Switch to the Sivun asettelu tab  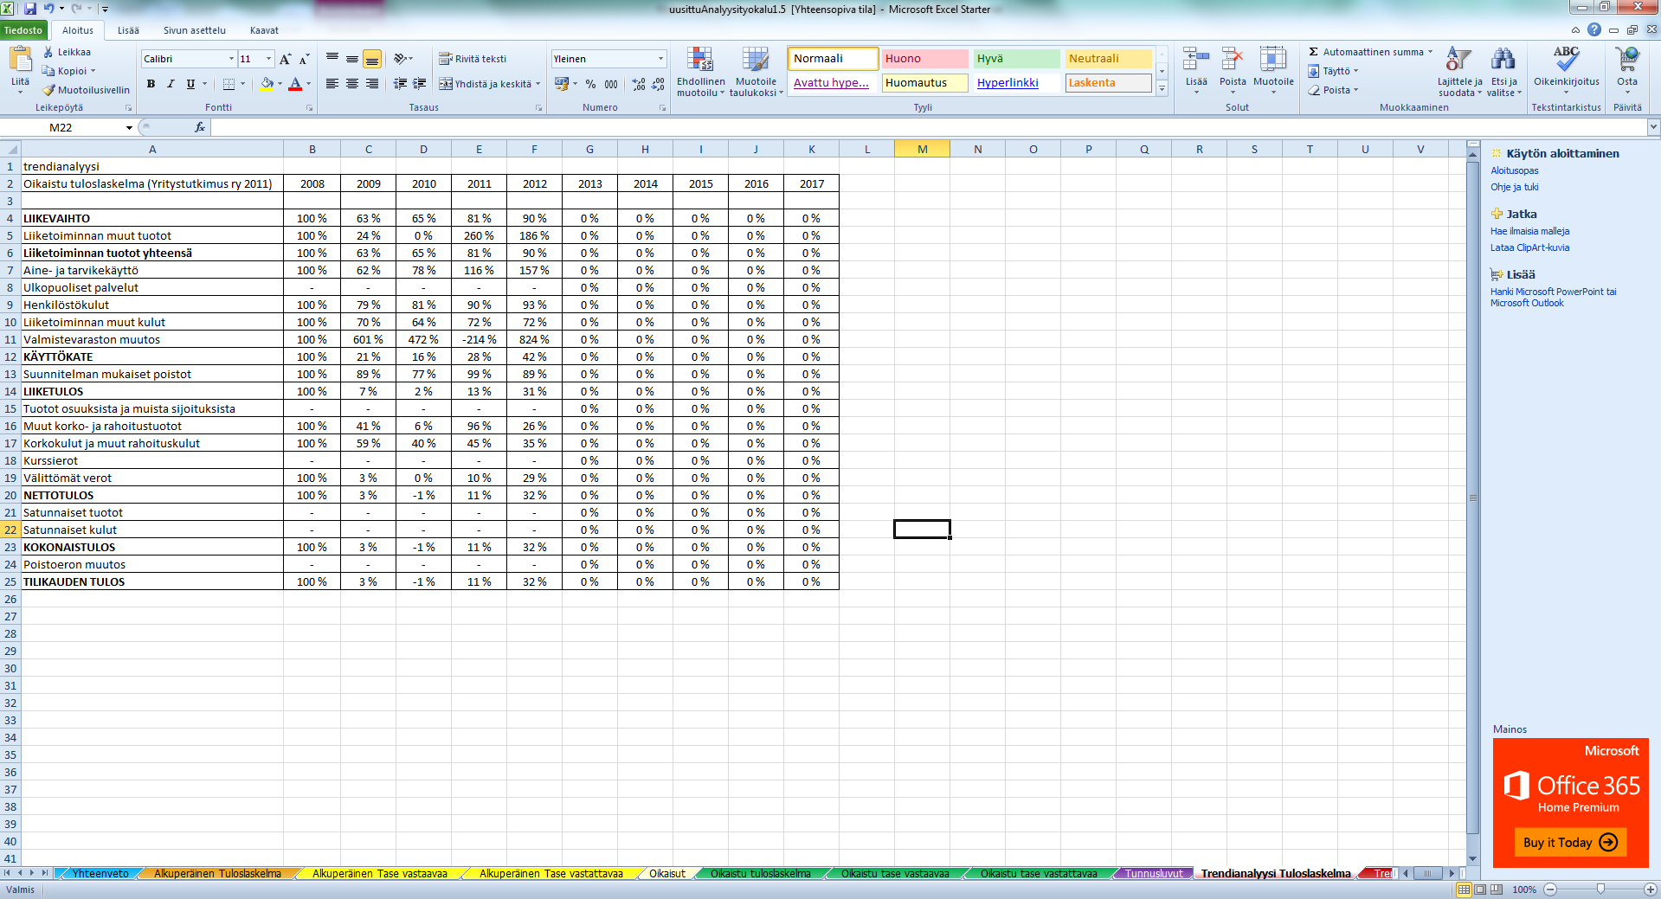[x=195, y=30]
